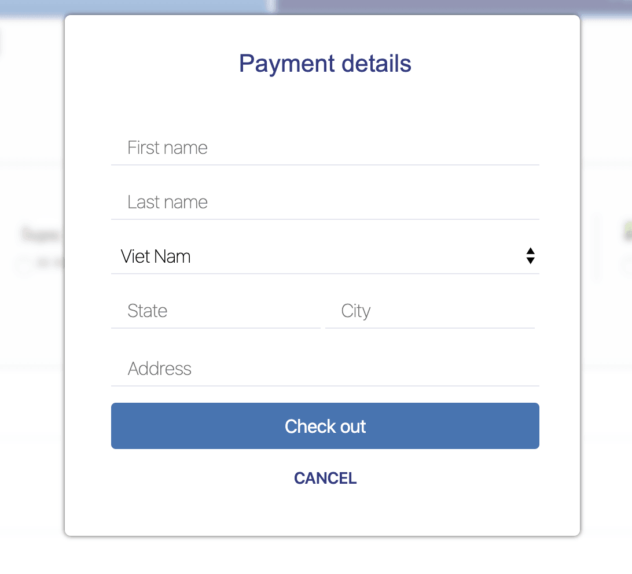
Task: Open the Viet Nam country dropdown
Action: [325, 256]
